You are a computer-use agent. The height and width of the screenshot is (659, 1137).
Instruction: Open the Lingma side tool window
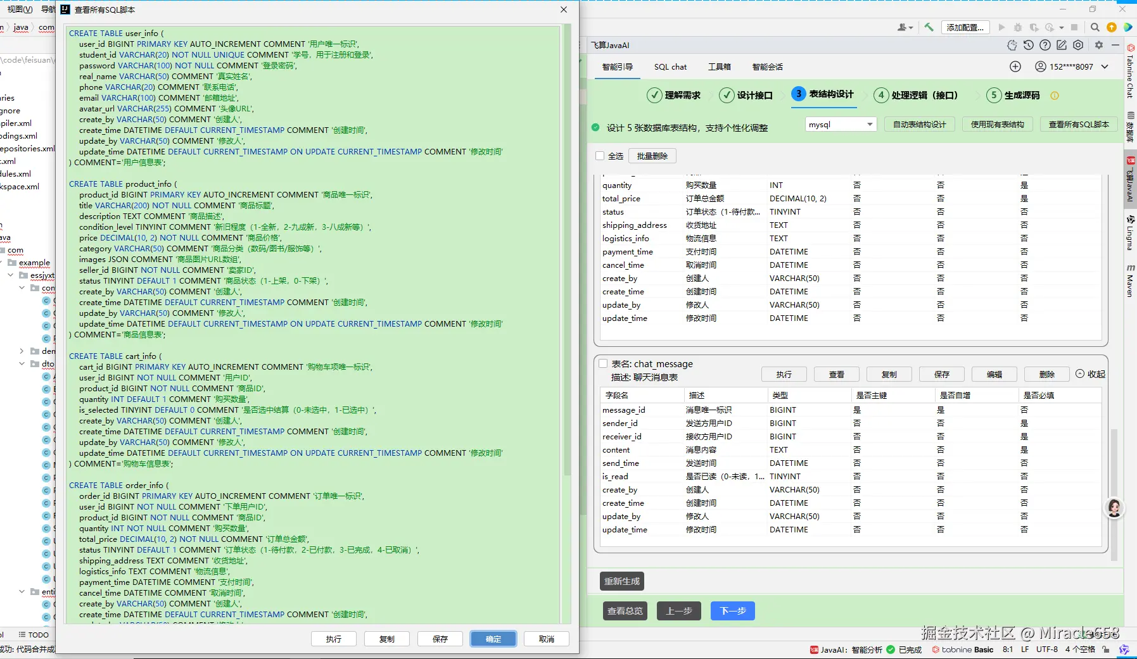[1130, 232]
